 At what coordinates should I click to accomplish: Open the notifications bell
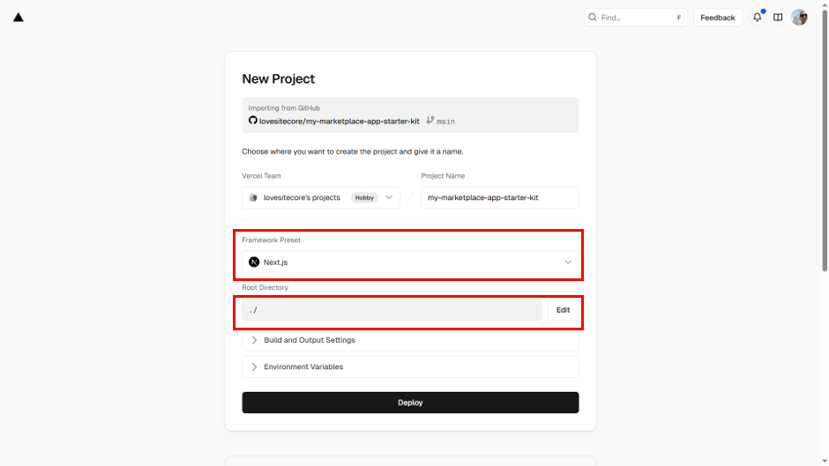pos(757,18)
